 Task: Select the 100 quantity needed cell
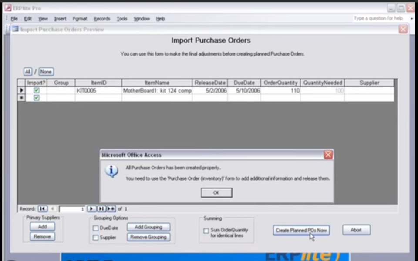coord(323,91)
